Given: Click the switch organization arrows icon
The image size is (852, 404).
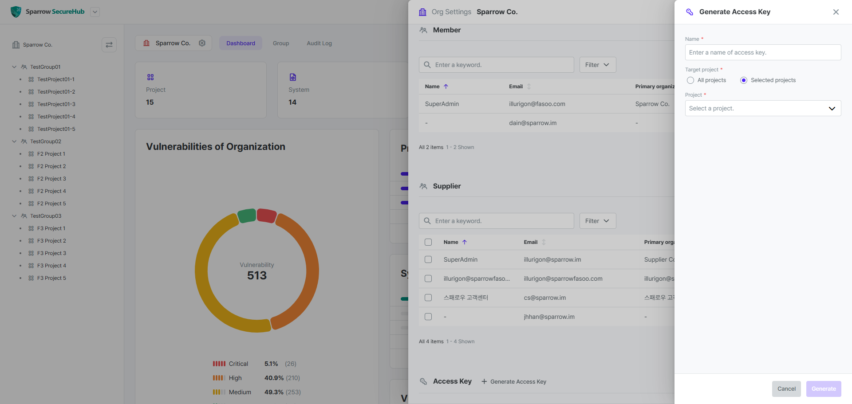Looking at the screenshot, I should click(109, 45).
